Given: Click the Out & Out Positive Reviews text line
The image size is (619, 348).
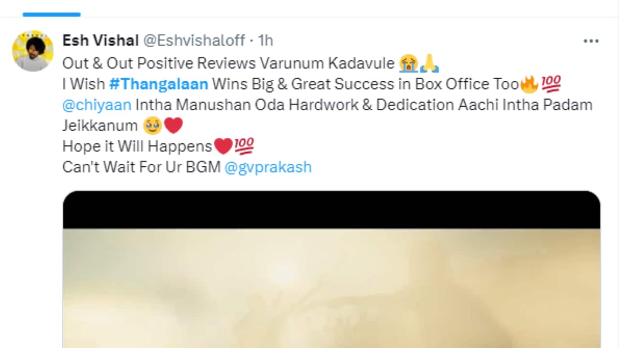Looking at the screenshot, I should point(228,63).
